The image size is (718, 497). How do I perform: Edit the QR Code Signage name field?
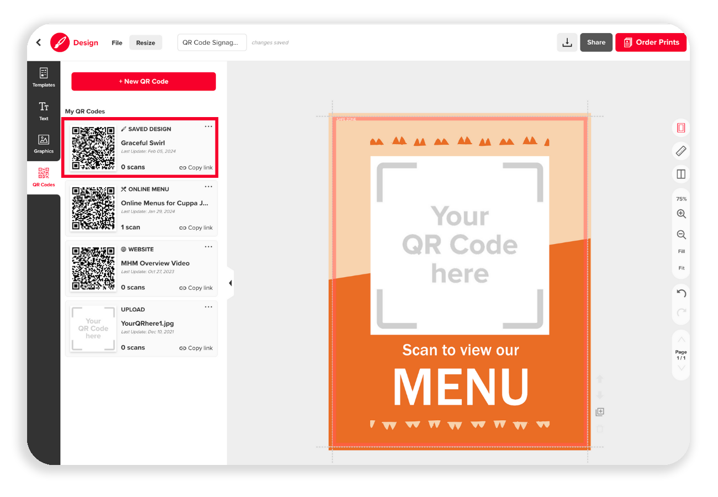(212, 43)
